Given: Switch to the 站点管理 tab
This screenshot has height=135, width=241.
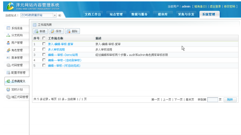Looking at the screenshot, I should 116,14.
